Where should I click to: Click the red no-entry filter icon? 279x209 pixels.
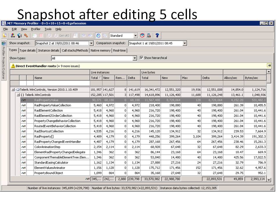point(142,35)
